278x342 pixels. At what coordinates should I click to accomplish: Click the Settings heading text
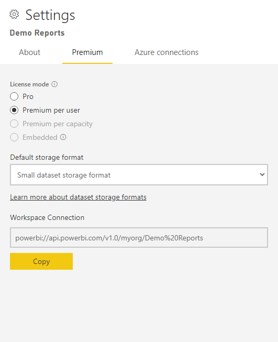(50, 15)
